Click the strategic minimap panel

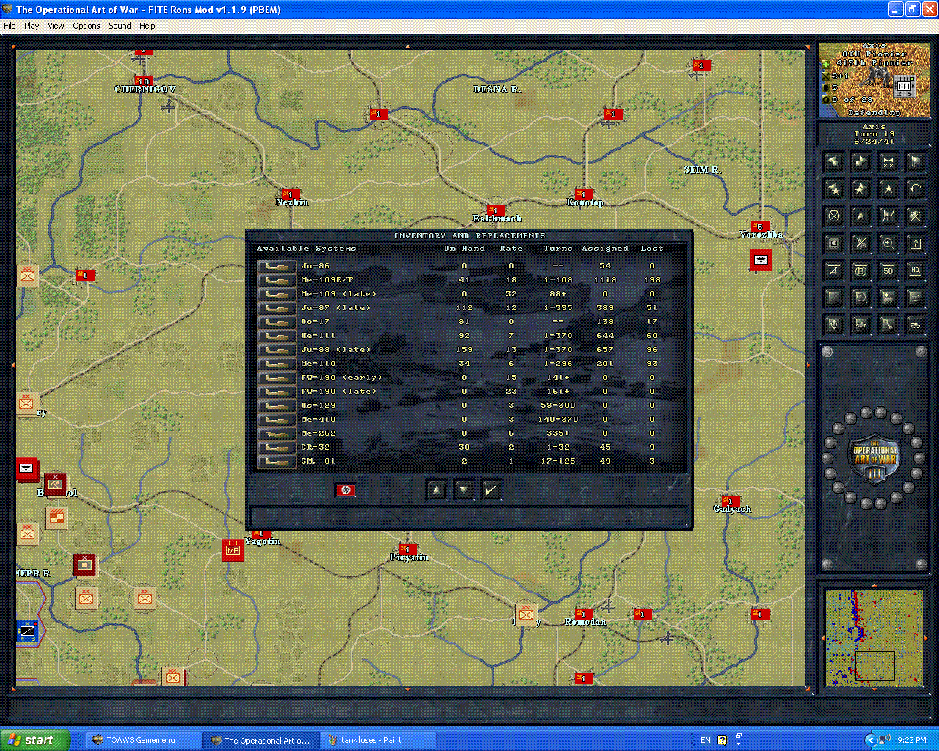(x=873, y=638)
